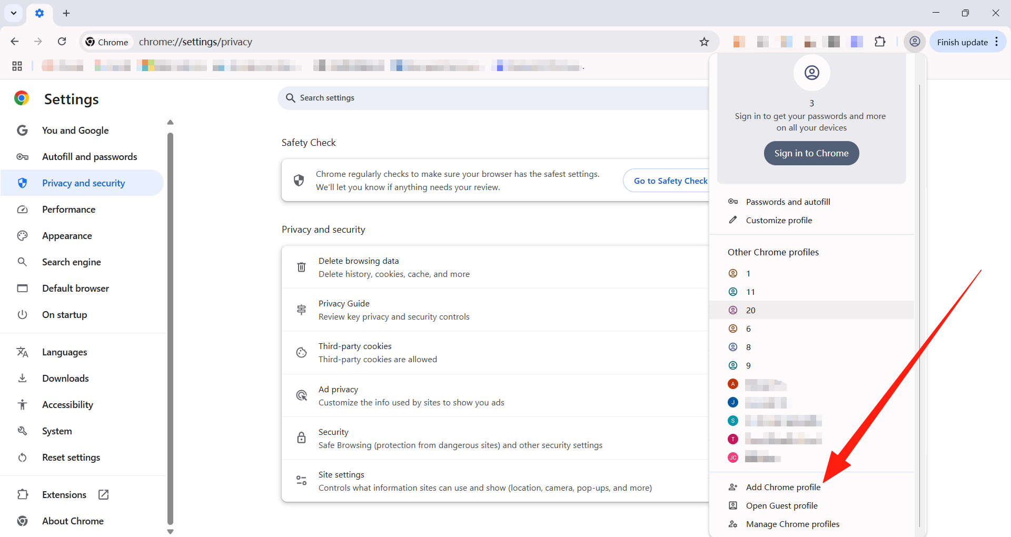Image resolution: width=1011 pixels, height=537 pixels.
Task: Select Appearance in settings sidebar
Action: click(x=67, y=236)
